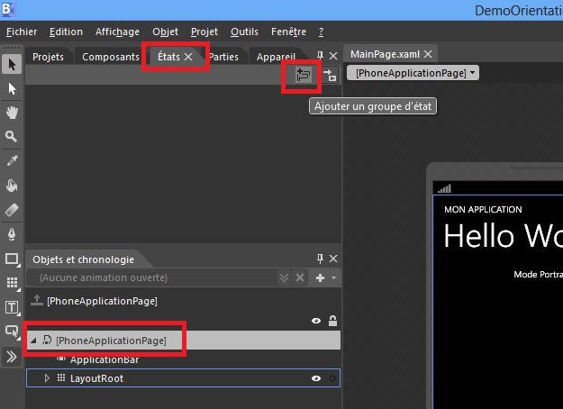Toggle LayoutRoot visibility eye
The width and height of the screenshot is (563, 409).
coord(316,379)
